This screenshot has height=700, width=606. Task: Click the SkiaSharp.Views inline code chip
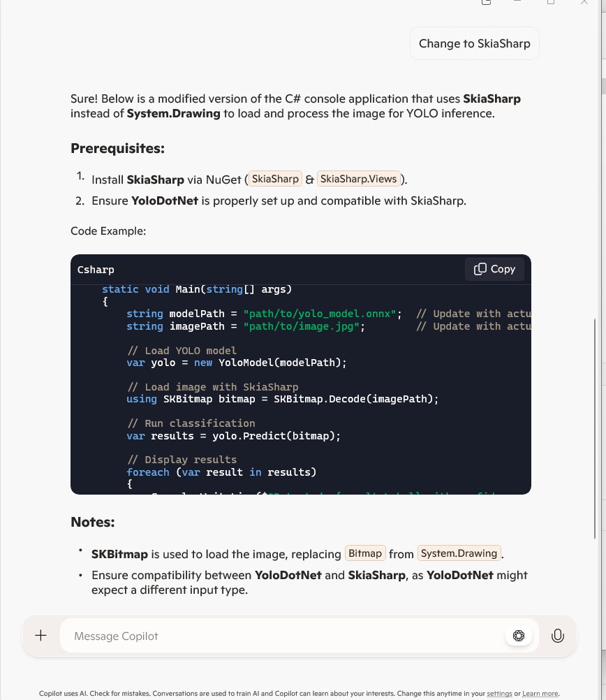[358, 179]
